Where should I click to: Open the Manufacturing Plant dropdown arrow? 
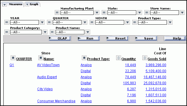[x=97, y=12]
